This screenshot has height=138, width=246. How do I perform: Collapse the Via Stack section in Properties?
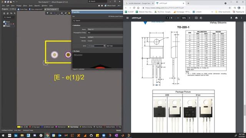[x=73, y=51]
